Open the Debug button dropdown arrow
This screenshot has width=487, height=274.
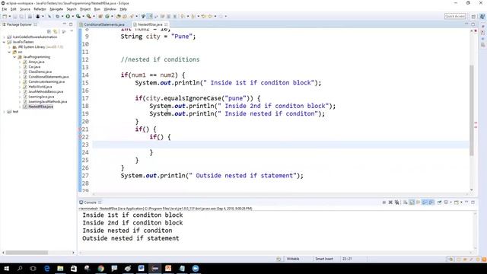coord(62,16)
